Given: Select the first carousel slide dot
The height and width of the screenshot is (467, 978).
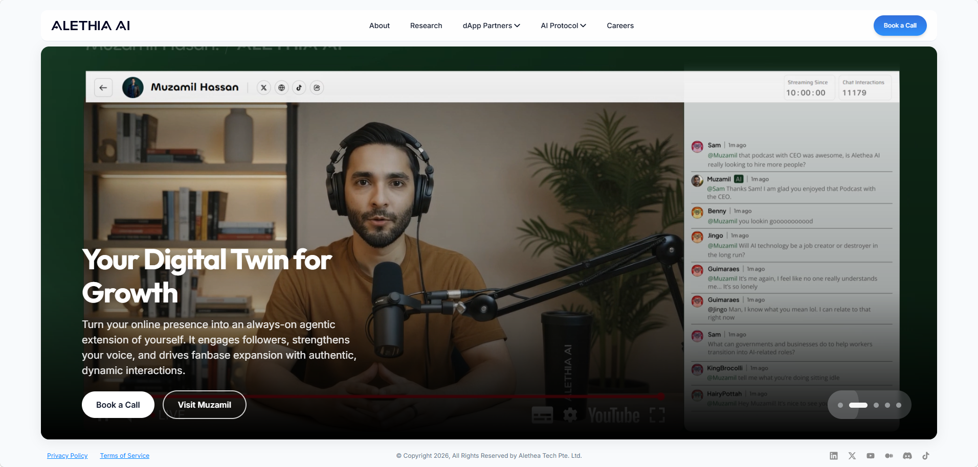Looking at the screenshot, I should click(x=840, y=405).
